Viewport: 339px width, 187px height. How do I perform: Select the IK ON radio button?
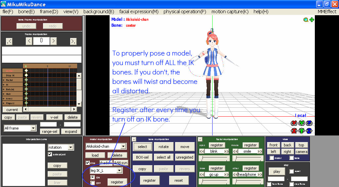coord(93,177)
